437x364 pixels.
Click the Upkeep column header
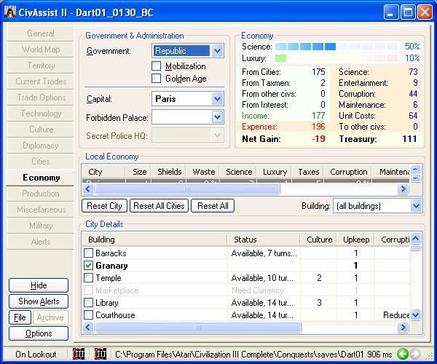click(x=356, y=240)
